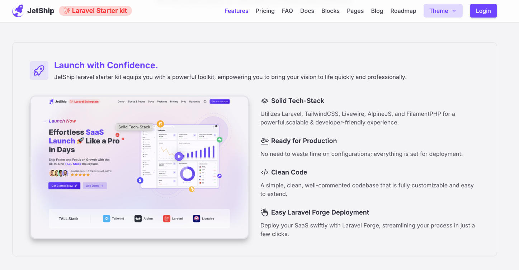Viewport: 519px width, 270px height.
Task: Select the Easy Laravel Forge Deployment heading
Action: [x=320, y=212]
